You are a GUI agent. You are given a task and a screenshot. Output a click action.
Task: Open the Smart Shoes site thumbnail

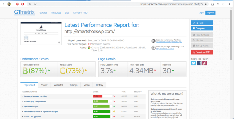41,33
